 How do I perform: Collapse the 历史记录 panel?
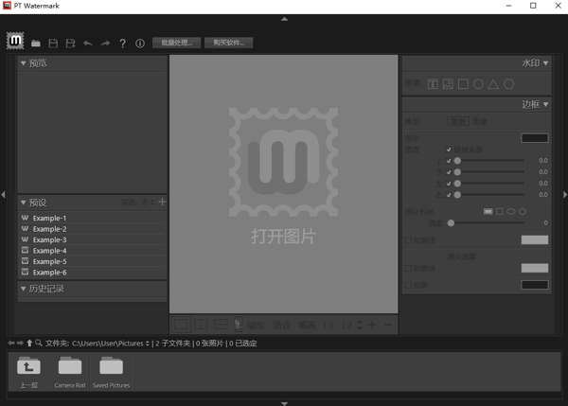[24, 289]
